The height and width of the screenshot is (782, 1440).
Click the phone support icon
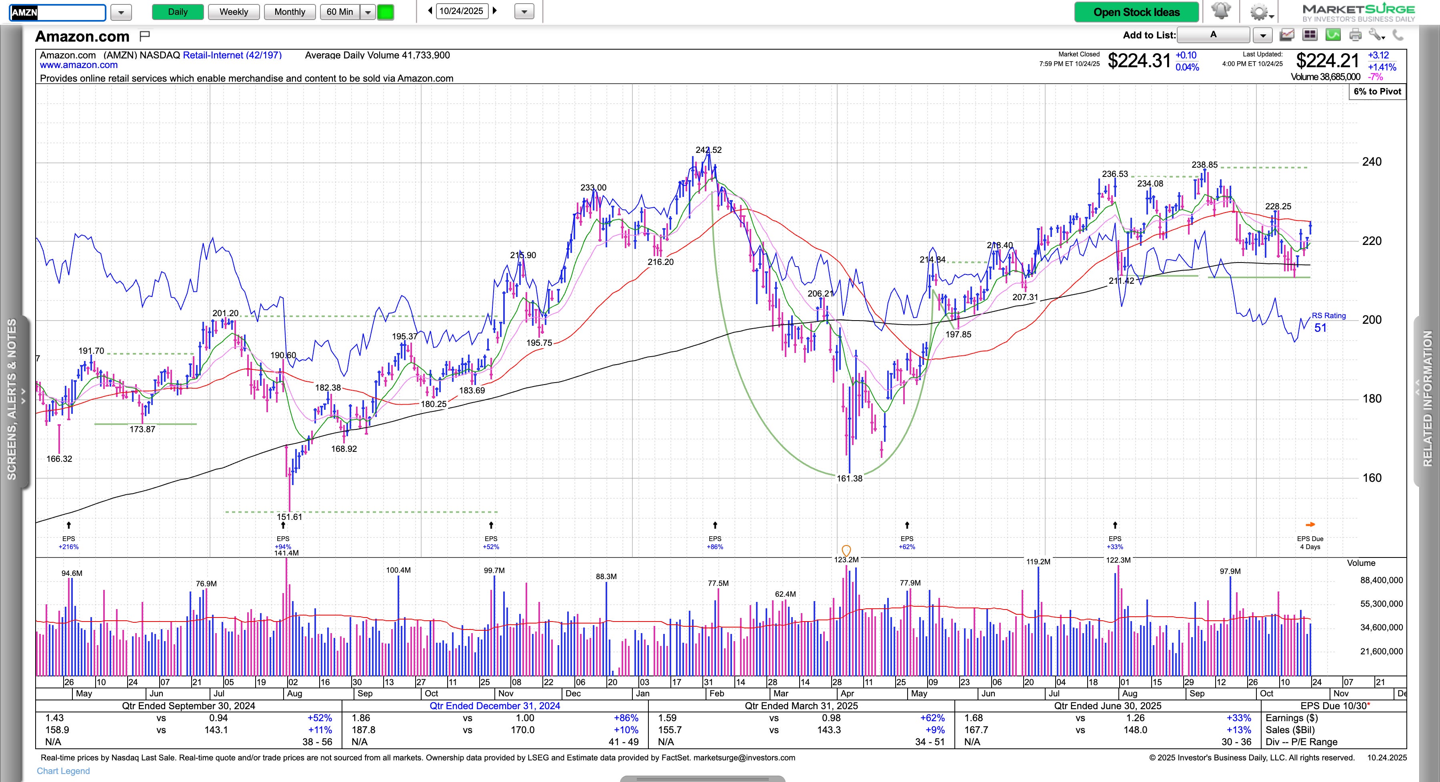pyautogui.click(x=1398, y=35)
